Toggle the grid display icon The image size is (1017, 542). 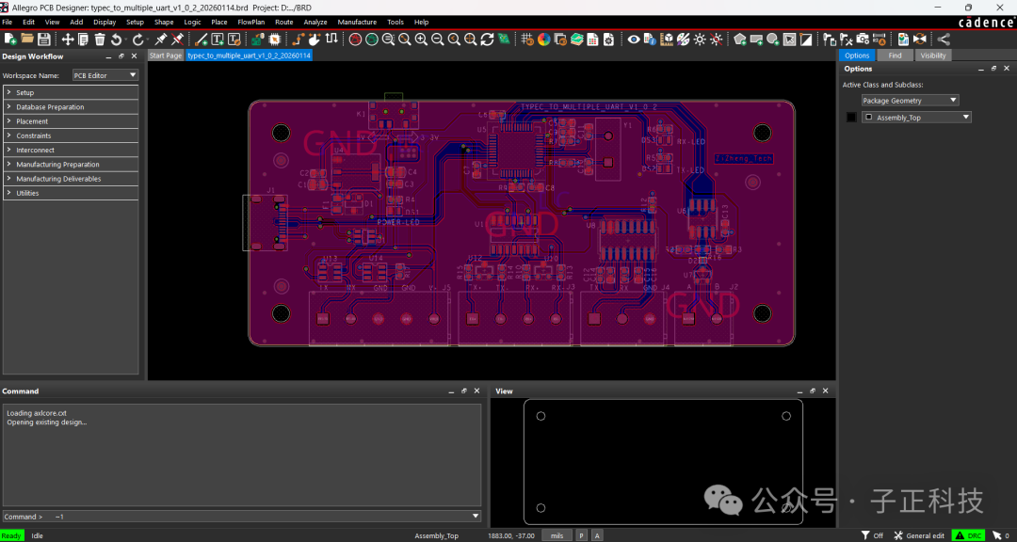point(526,39)
